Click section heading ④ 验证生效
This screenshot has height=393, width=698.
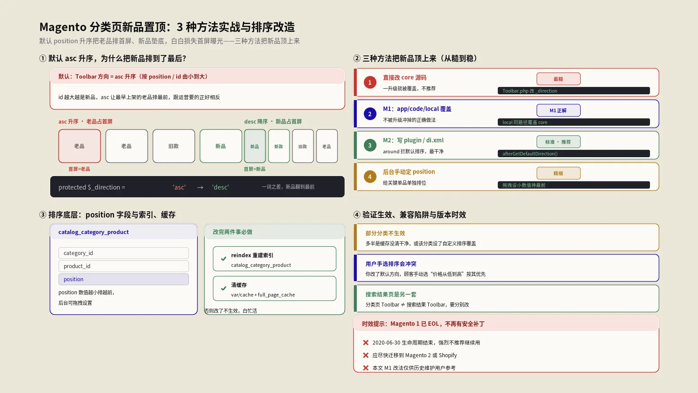click(410, 215)
